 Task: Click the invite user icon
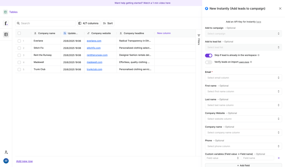click(x=6, y=152)
